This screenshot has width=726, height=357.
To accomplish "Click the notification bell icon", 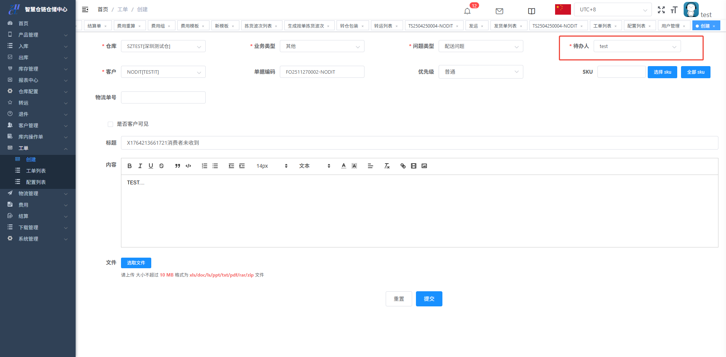I will [x=467, y=11].
